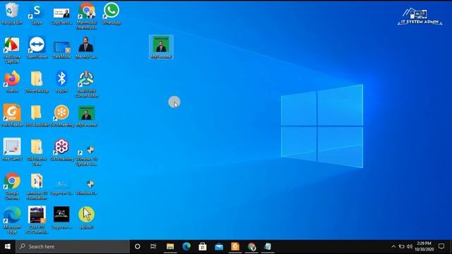Select the yellow1 cursor file
Image resolution: width=452 pixels, height=254 pixels.
[x=86, y=217]
